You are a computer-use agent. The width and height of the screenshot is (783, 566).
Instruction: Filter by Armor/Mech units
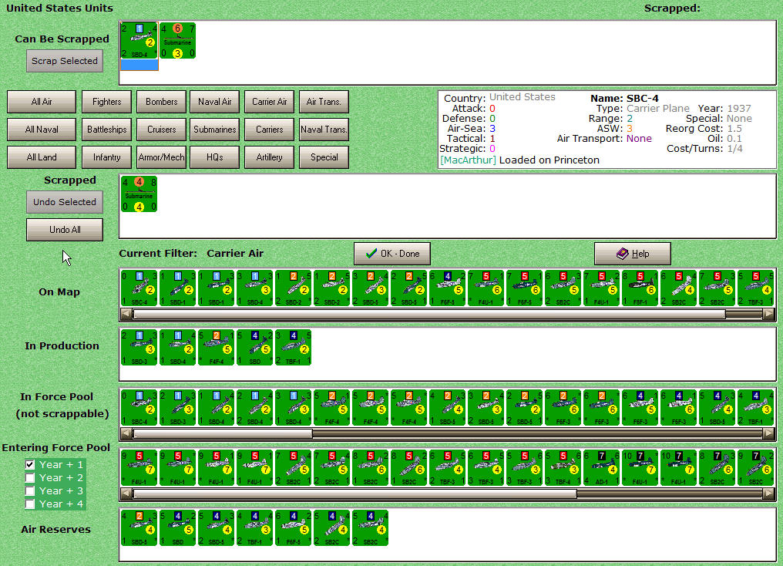click(161, 157)
